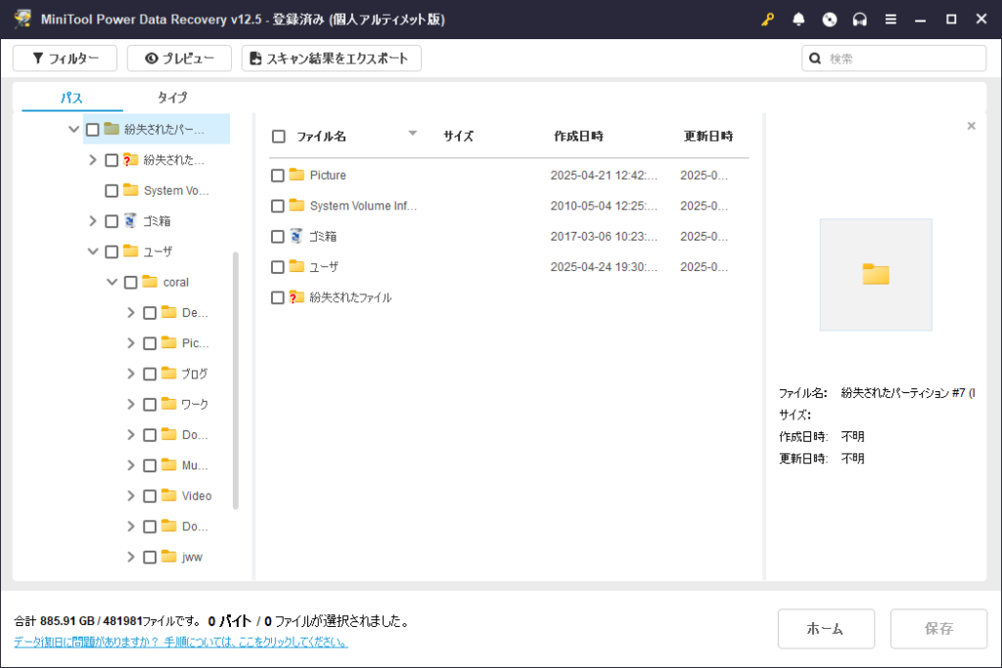Screen dimensions: 1002x668
Task: Click the Pic... folder icon in tree
Action: point(168,342)
